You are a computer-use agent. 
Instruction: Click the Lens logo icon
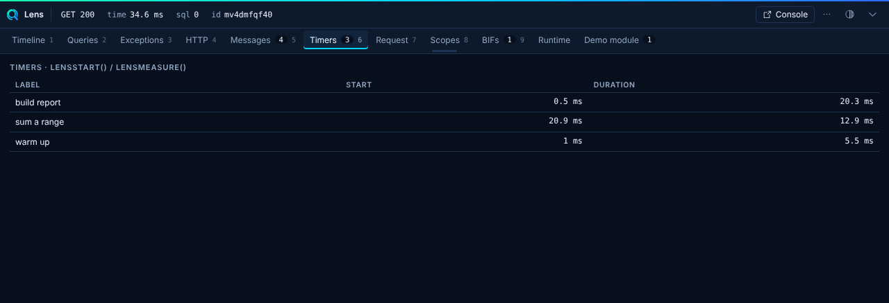13,15
